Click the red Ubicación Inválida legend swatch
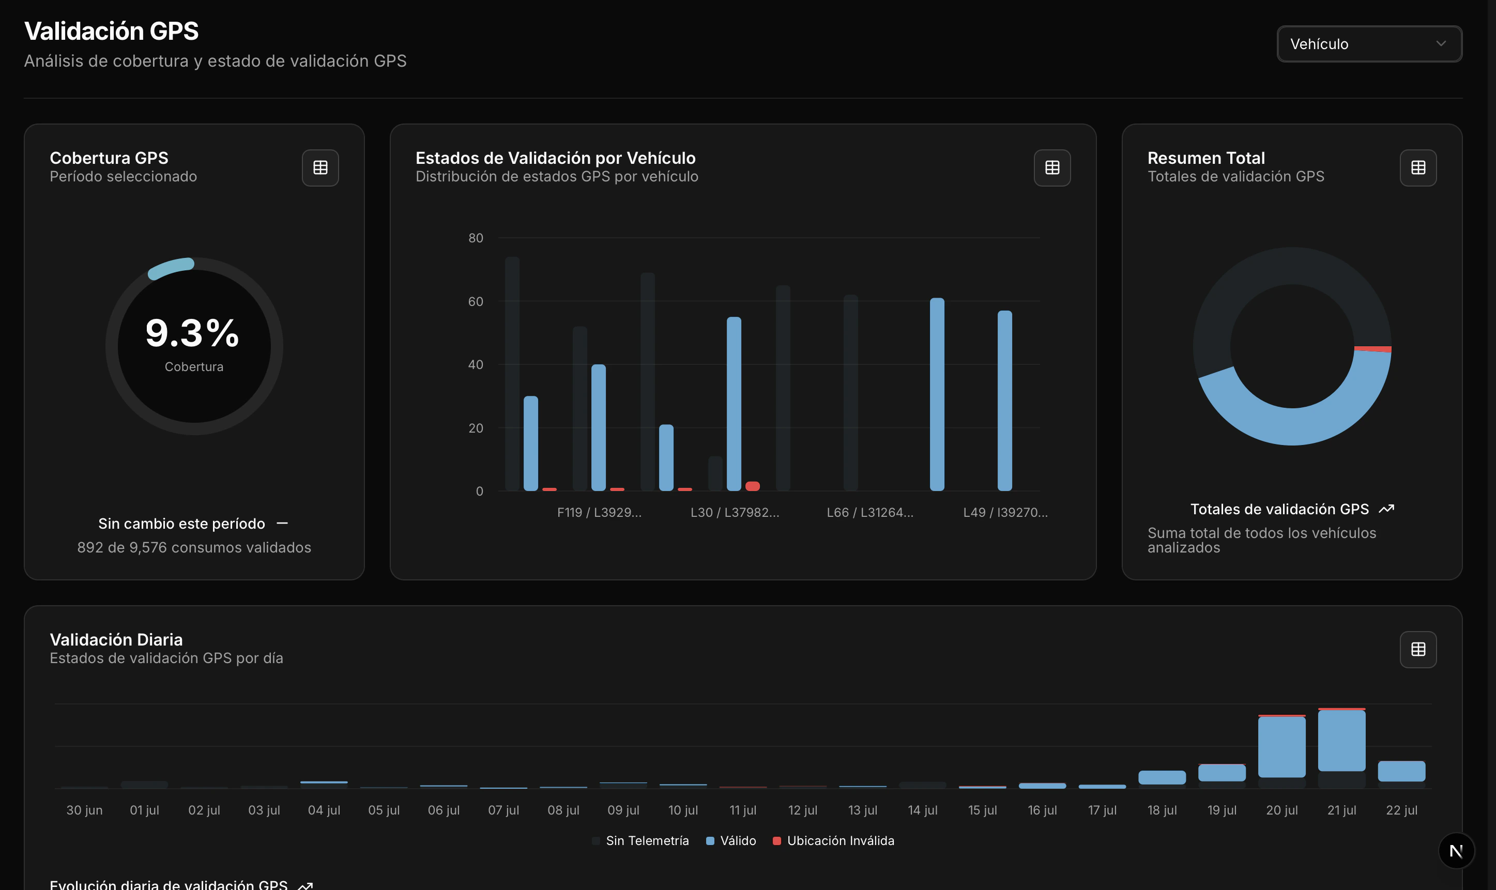 (x=776, y=841)
